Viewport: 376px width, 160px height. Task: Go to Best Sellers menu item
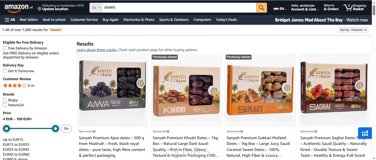click(x=29, y=20)
